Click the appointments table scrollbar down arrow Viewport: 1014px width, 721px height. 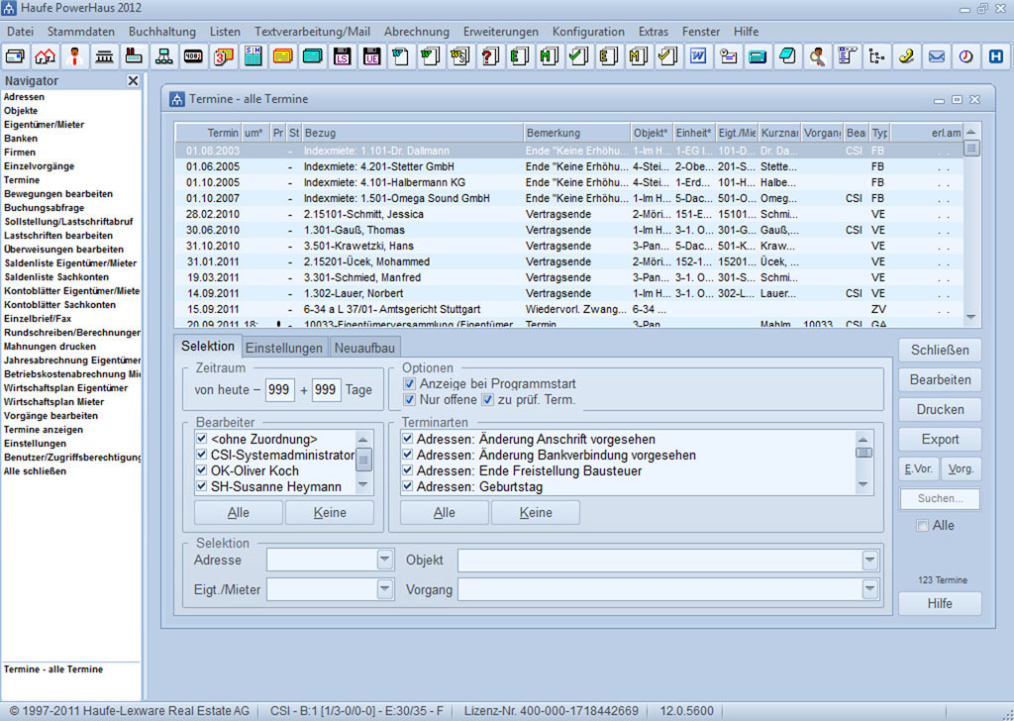tap(970, 317)
